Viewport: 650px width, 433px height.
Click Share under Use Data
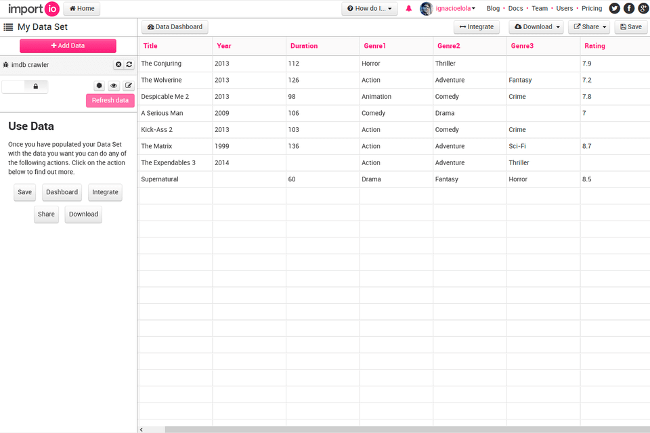point(46,214)
